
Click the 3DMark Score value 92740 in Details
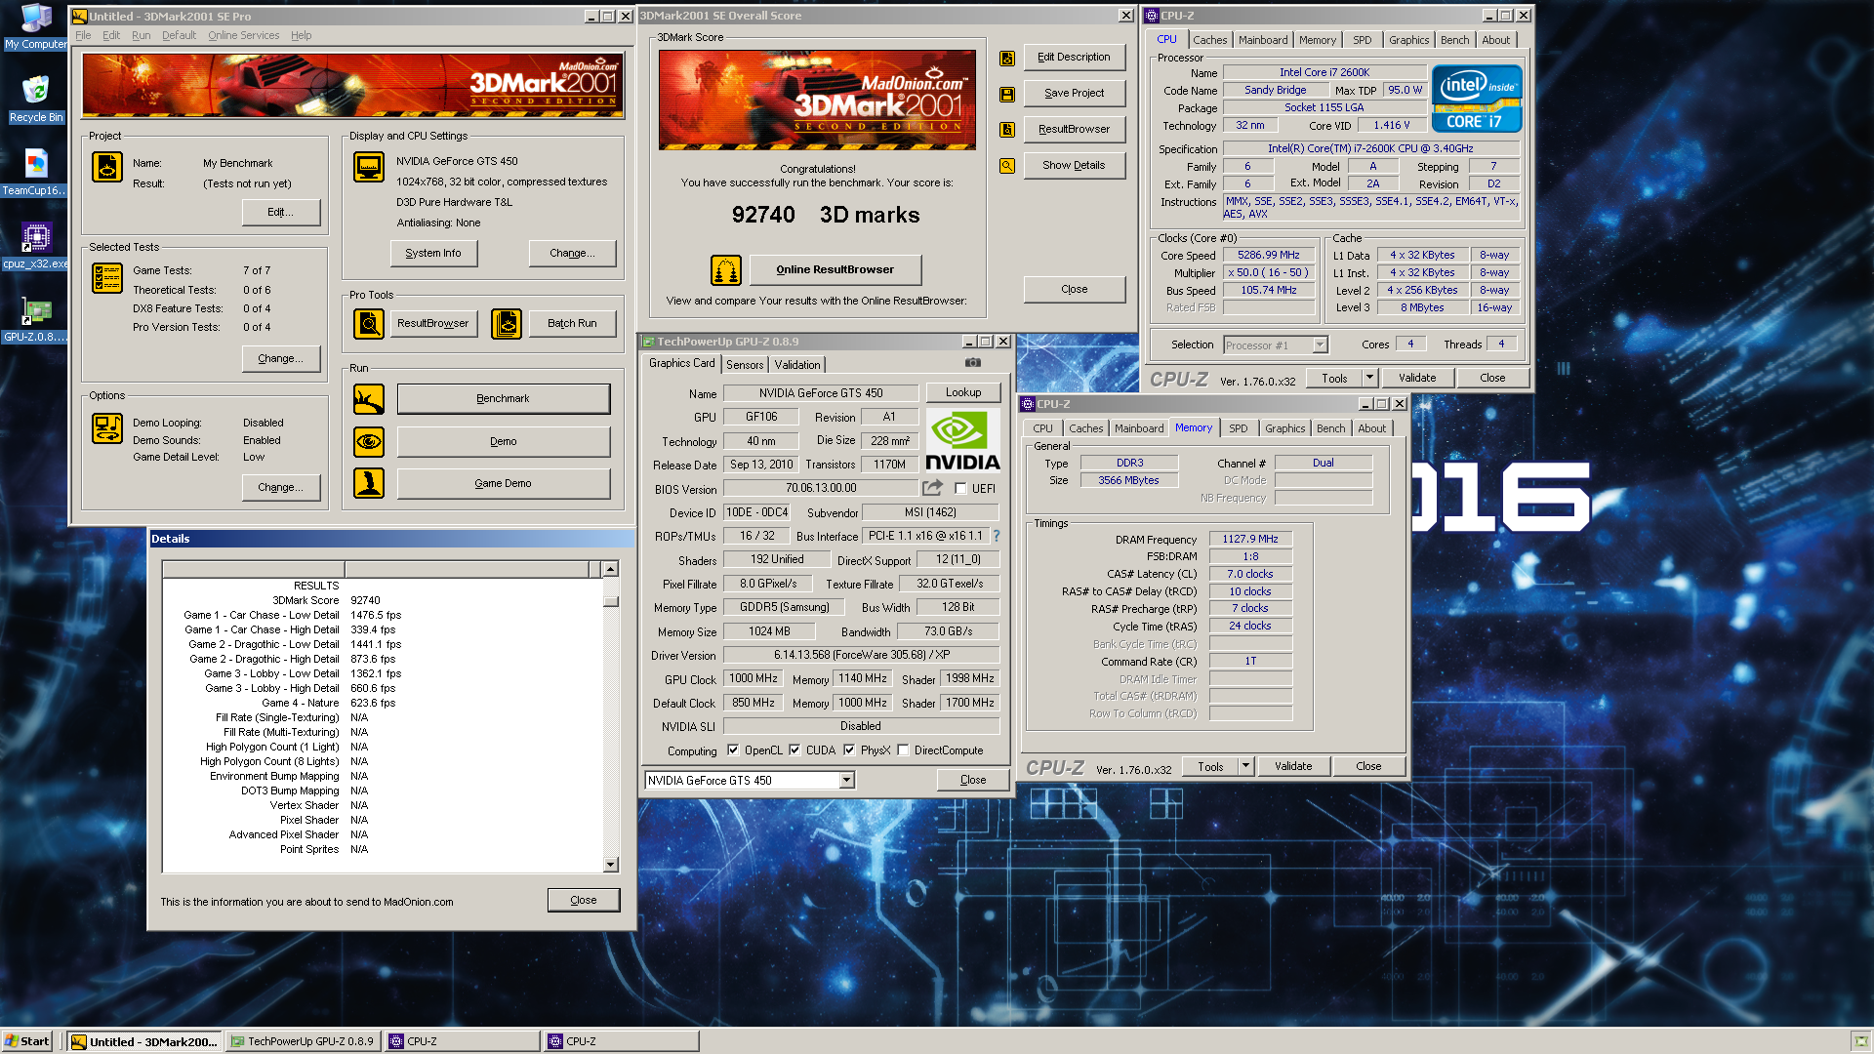(x=365, y=600)
